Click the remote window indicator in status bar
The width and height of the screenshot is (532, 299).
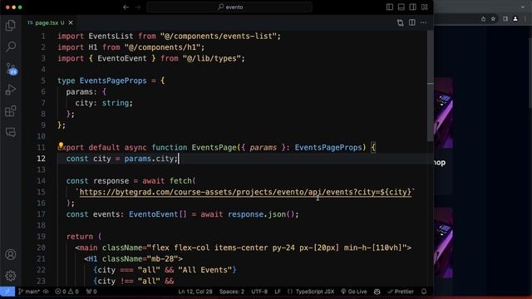point(7,292)
